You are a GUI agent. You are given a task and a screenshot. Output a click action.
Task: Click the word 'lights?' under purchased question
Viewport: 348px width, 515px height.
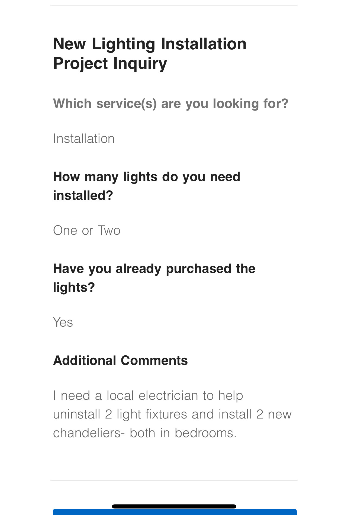point(74,287)
